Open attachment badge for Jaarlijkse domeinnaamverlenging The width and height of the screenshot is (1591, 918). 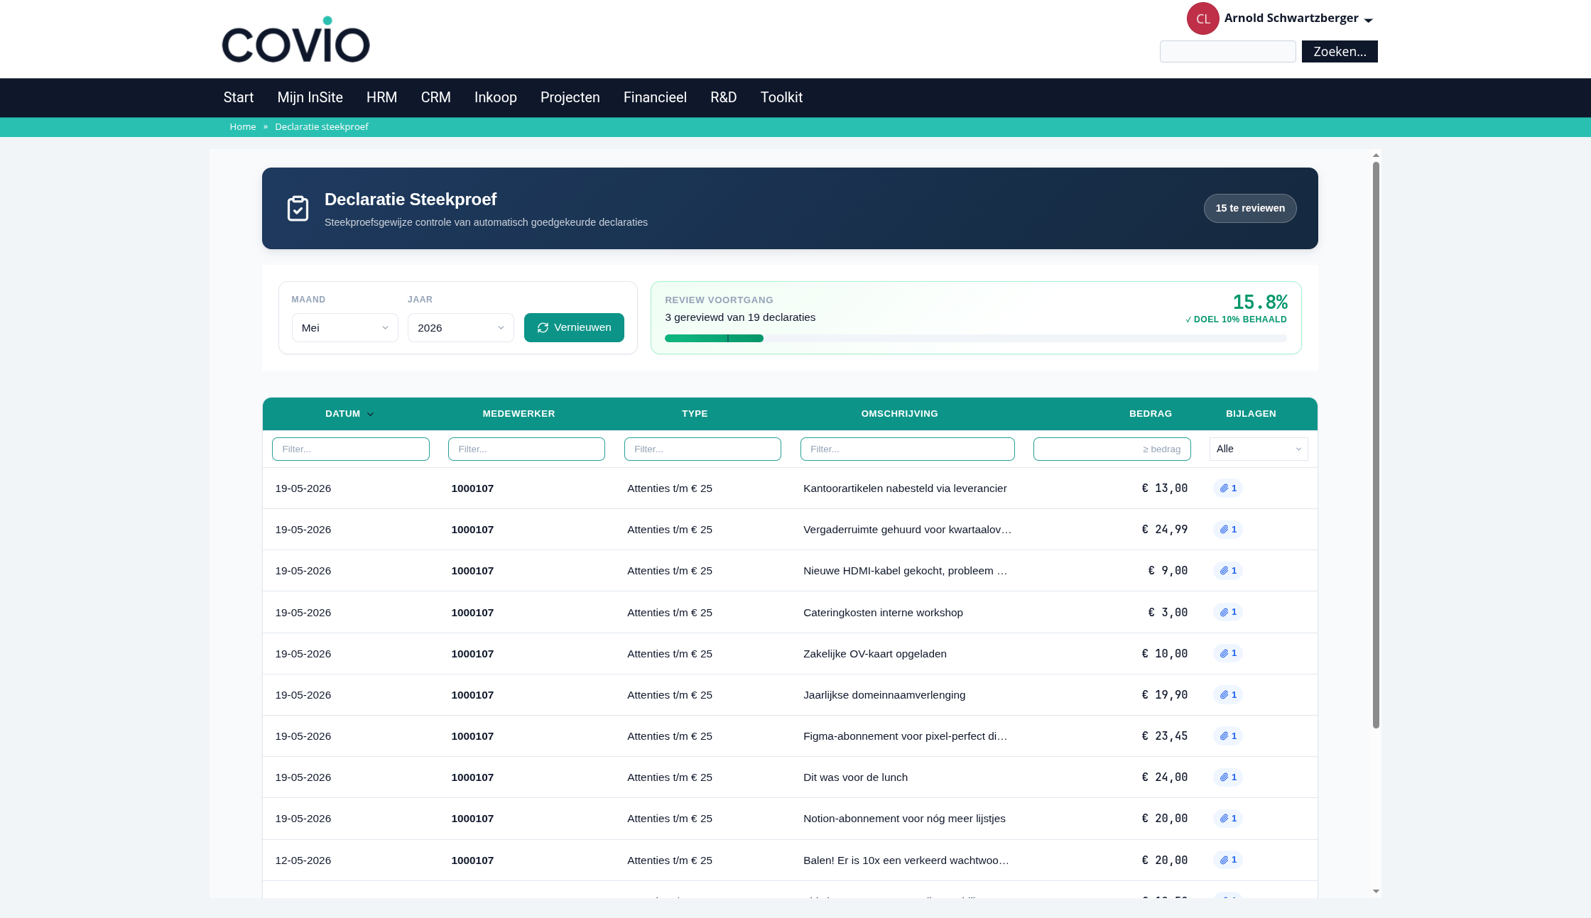1228,695
